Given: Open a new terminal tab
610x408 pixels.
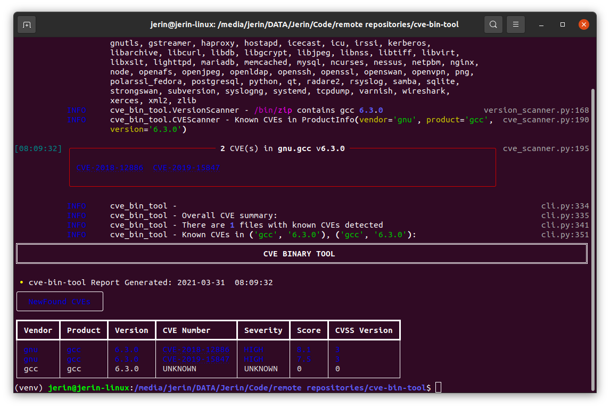Looking at the screenshot, I should [x=27, y=24].
